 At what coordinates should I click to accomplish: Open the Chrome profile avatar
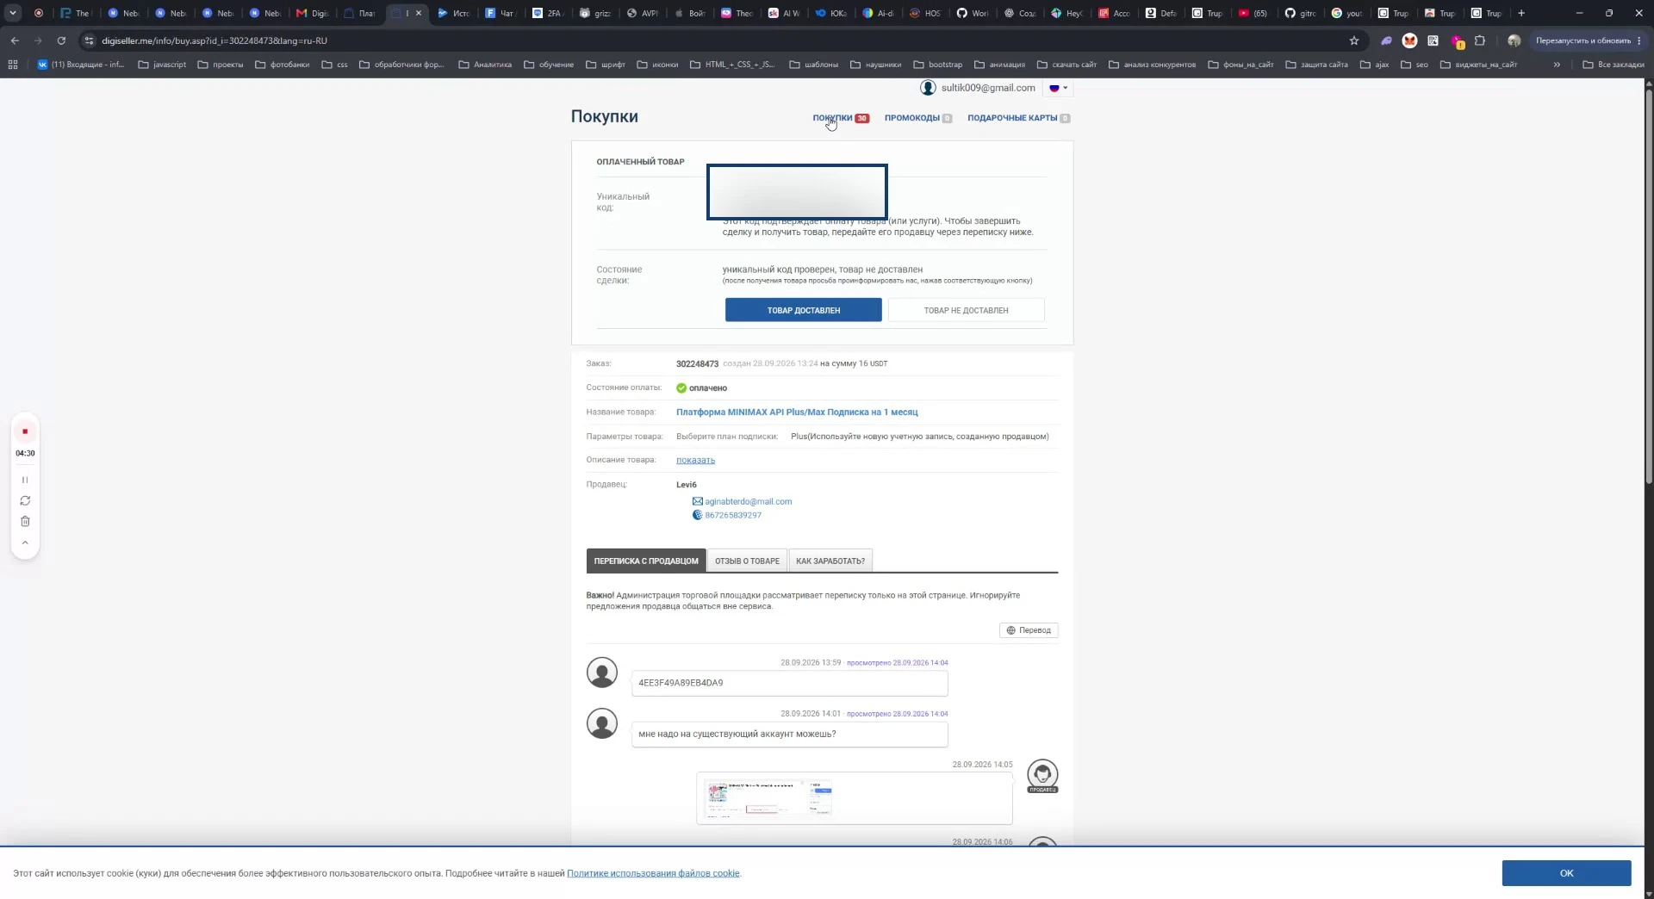[1514, 40]
